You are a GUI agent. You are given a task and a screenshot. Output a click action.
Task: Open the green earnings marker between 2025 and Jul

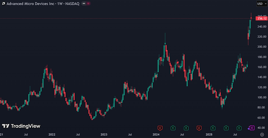click(x=226, y=128)
